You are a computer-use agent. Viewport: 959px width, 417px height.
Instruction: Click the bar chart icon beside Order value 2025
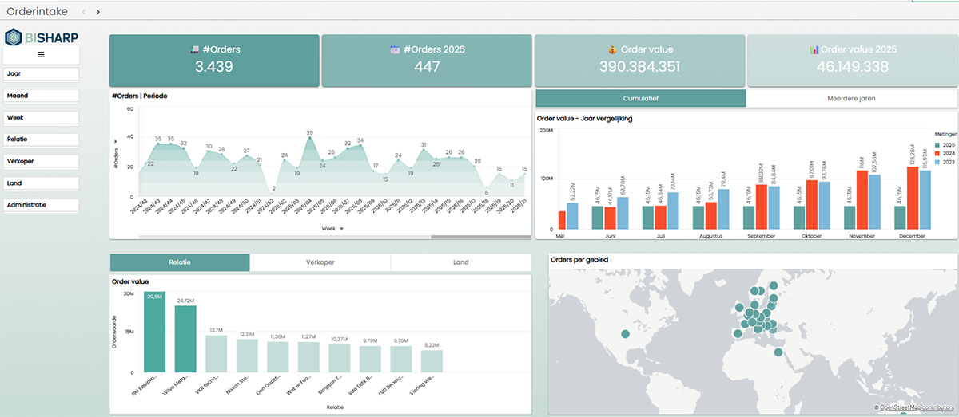[814, 49]
